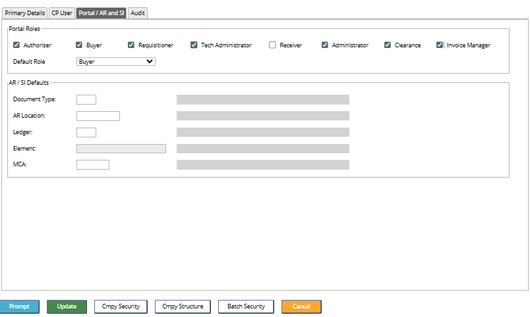The width and height of the screenshot is (530, 317).
Task: Enable the Receiver role checkbox
Action: [x=272, y=45]
